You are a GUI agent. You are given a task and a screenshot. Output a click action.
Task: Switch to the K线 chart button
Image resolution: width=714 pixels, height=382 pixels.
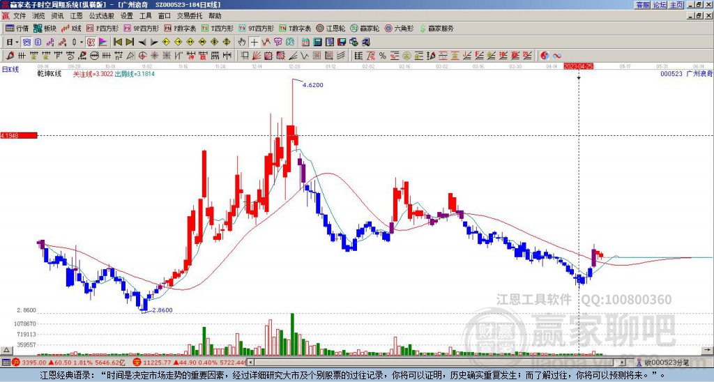pos(70,28)
